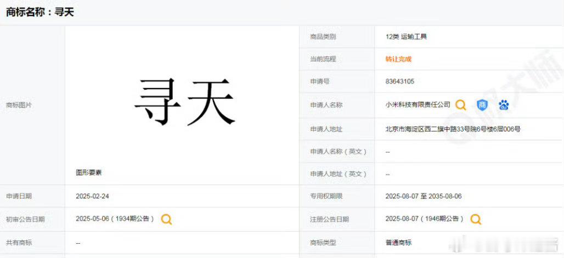The height and width of the screenshot is (258, 564).
Task: Click the 商标图片 row label
Action: pos(19,105)
